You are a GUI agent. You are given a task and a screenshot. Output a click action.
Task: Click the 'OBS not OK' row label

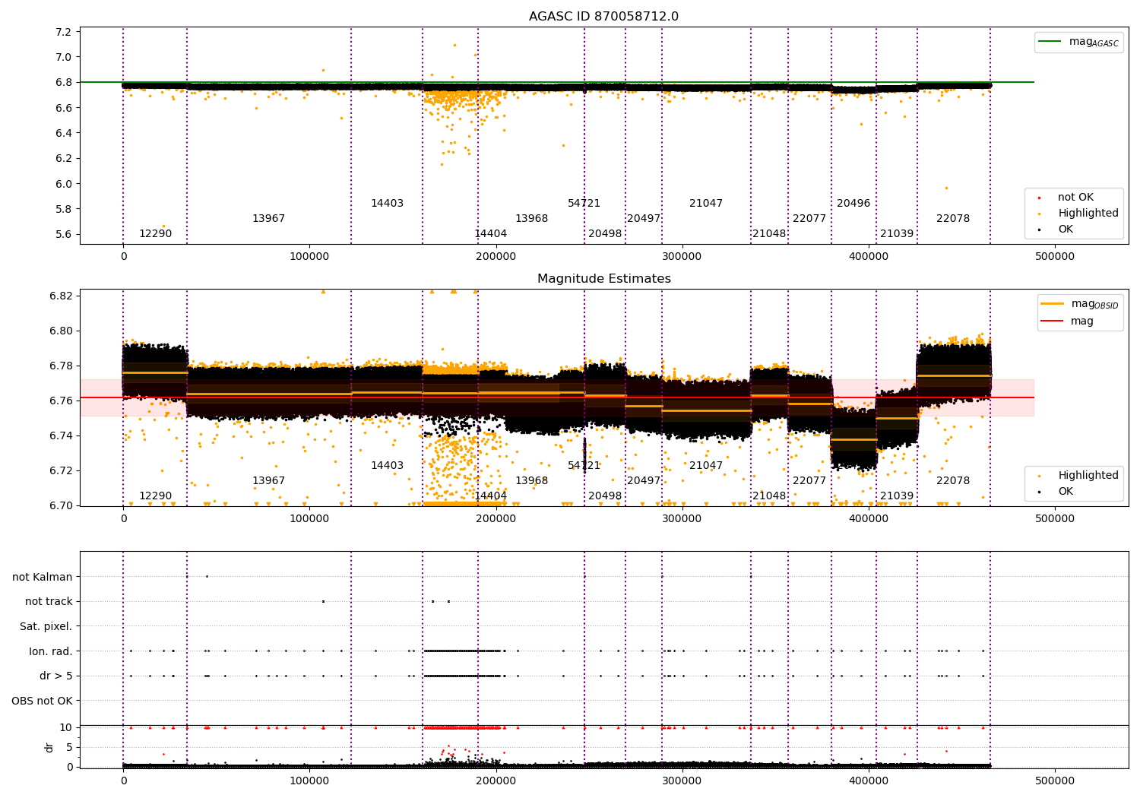43,701
